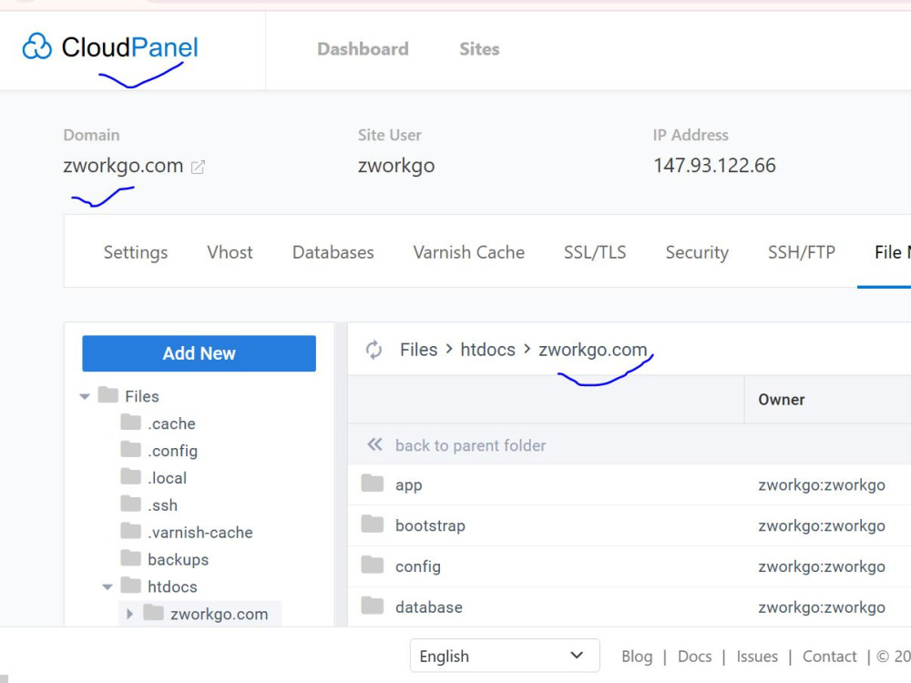Select .config label in the tree

click(x=172, y=451)
